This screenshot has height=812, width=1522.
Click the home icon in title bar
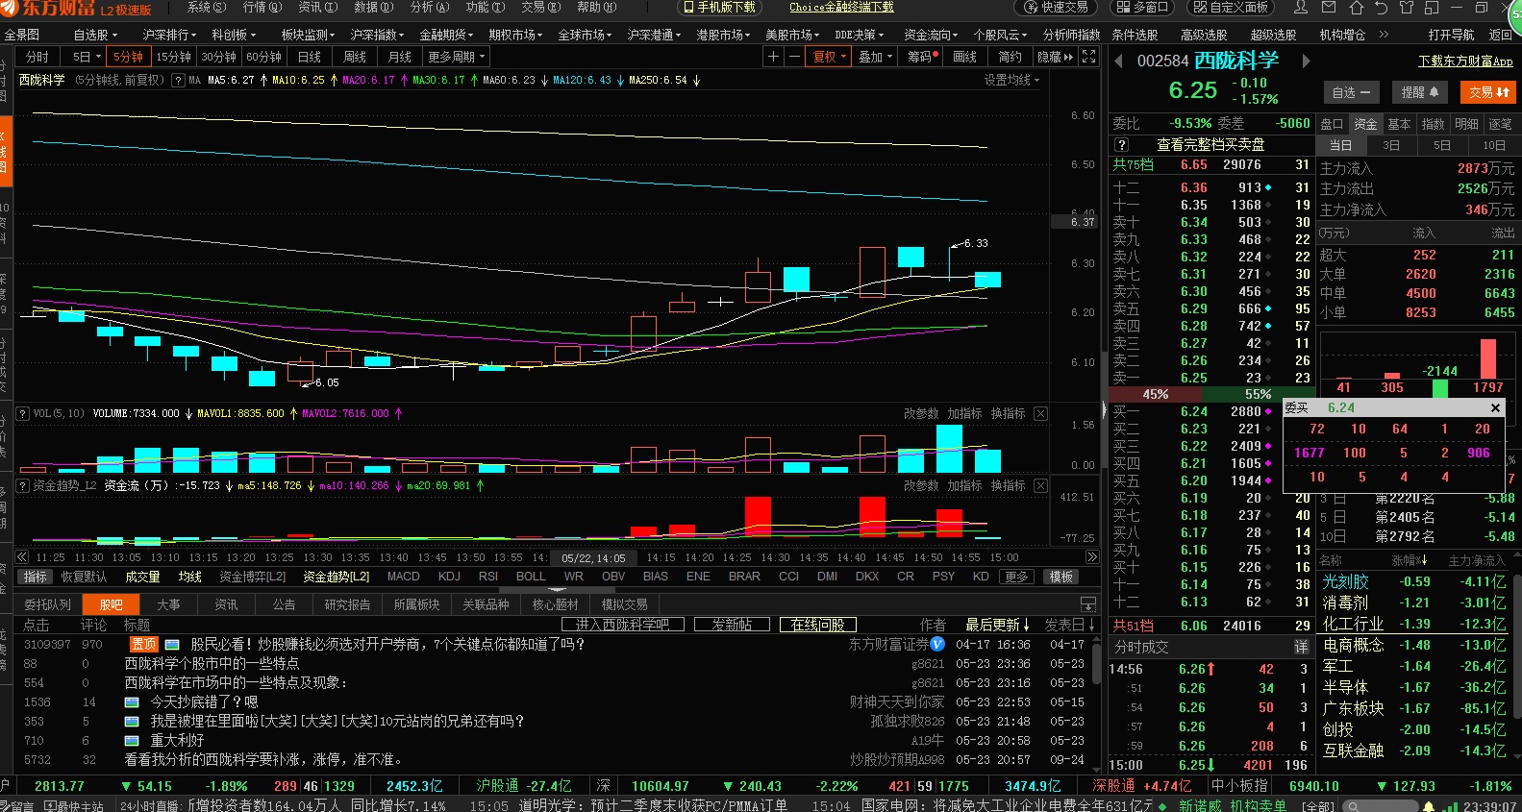(1356, 8)
